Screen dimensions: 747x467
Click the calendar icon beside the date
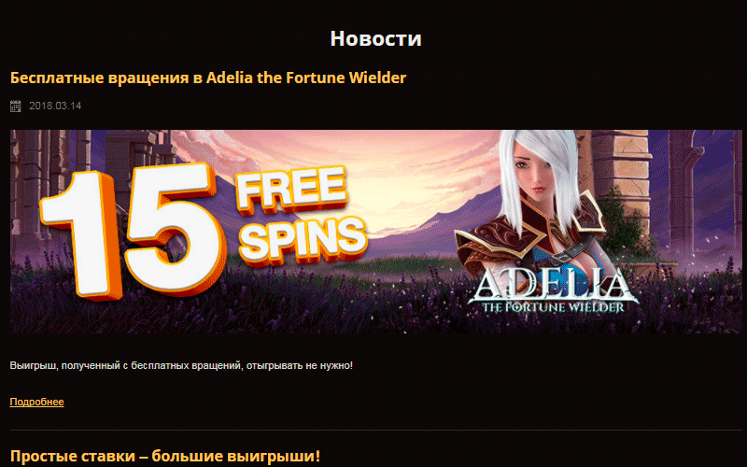15,106
